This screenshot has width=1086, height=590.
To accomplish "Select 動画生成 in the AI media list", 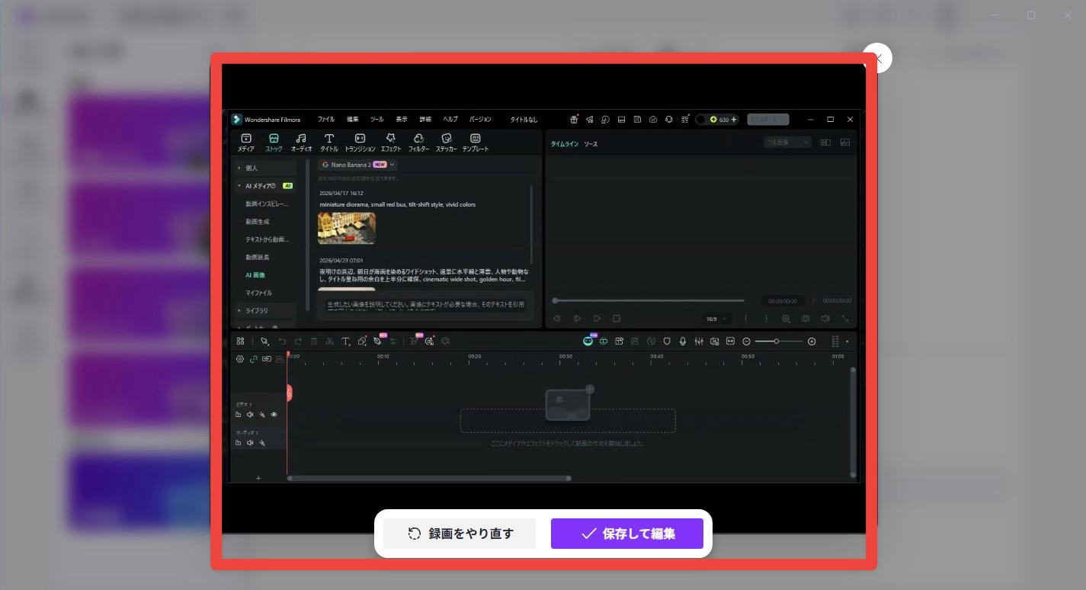I will [257, 222].
